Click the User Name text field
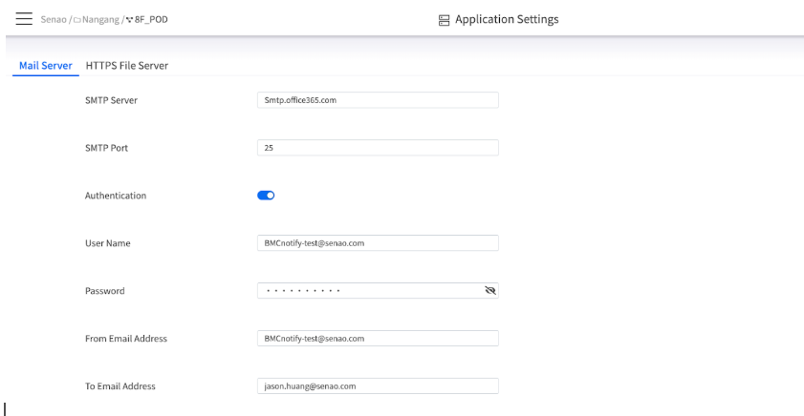 pos(378,243)
